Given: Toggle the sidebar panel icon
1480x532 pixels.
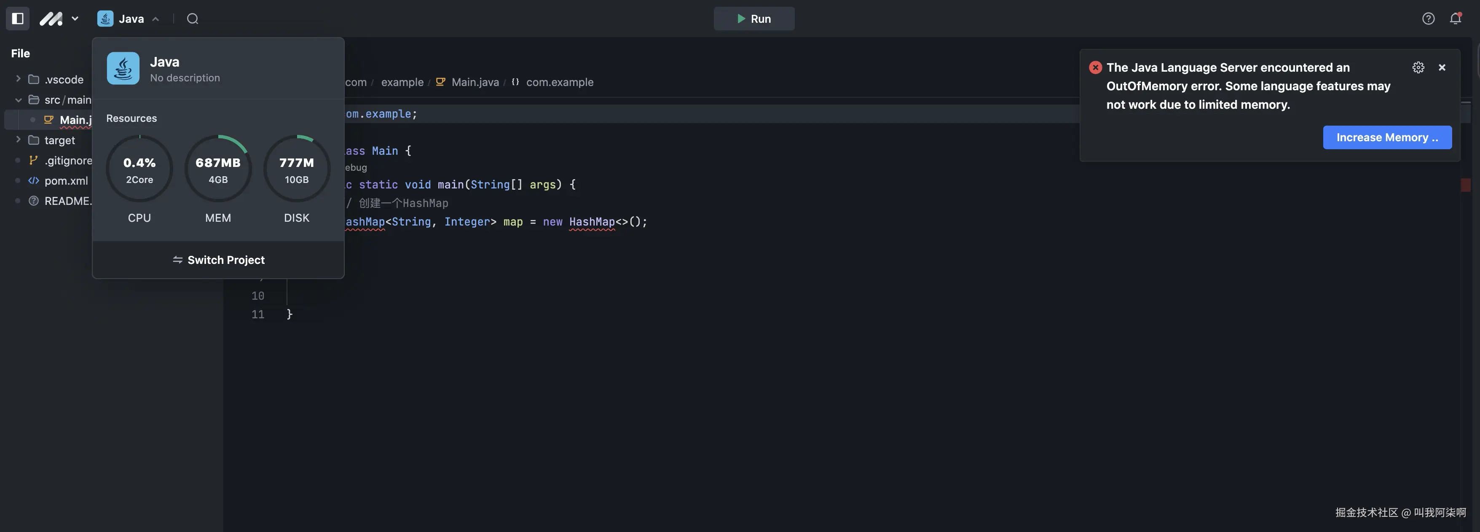Looking at the screenshot, I should click(18, 19).
